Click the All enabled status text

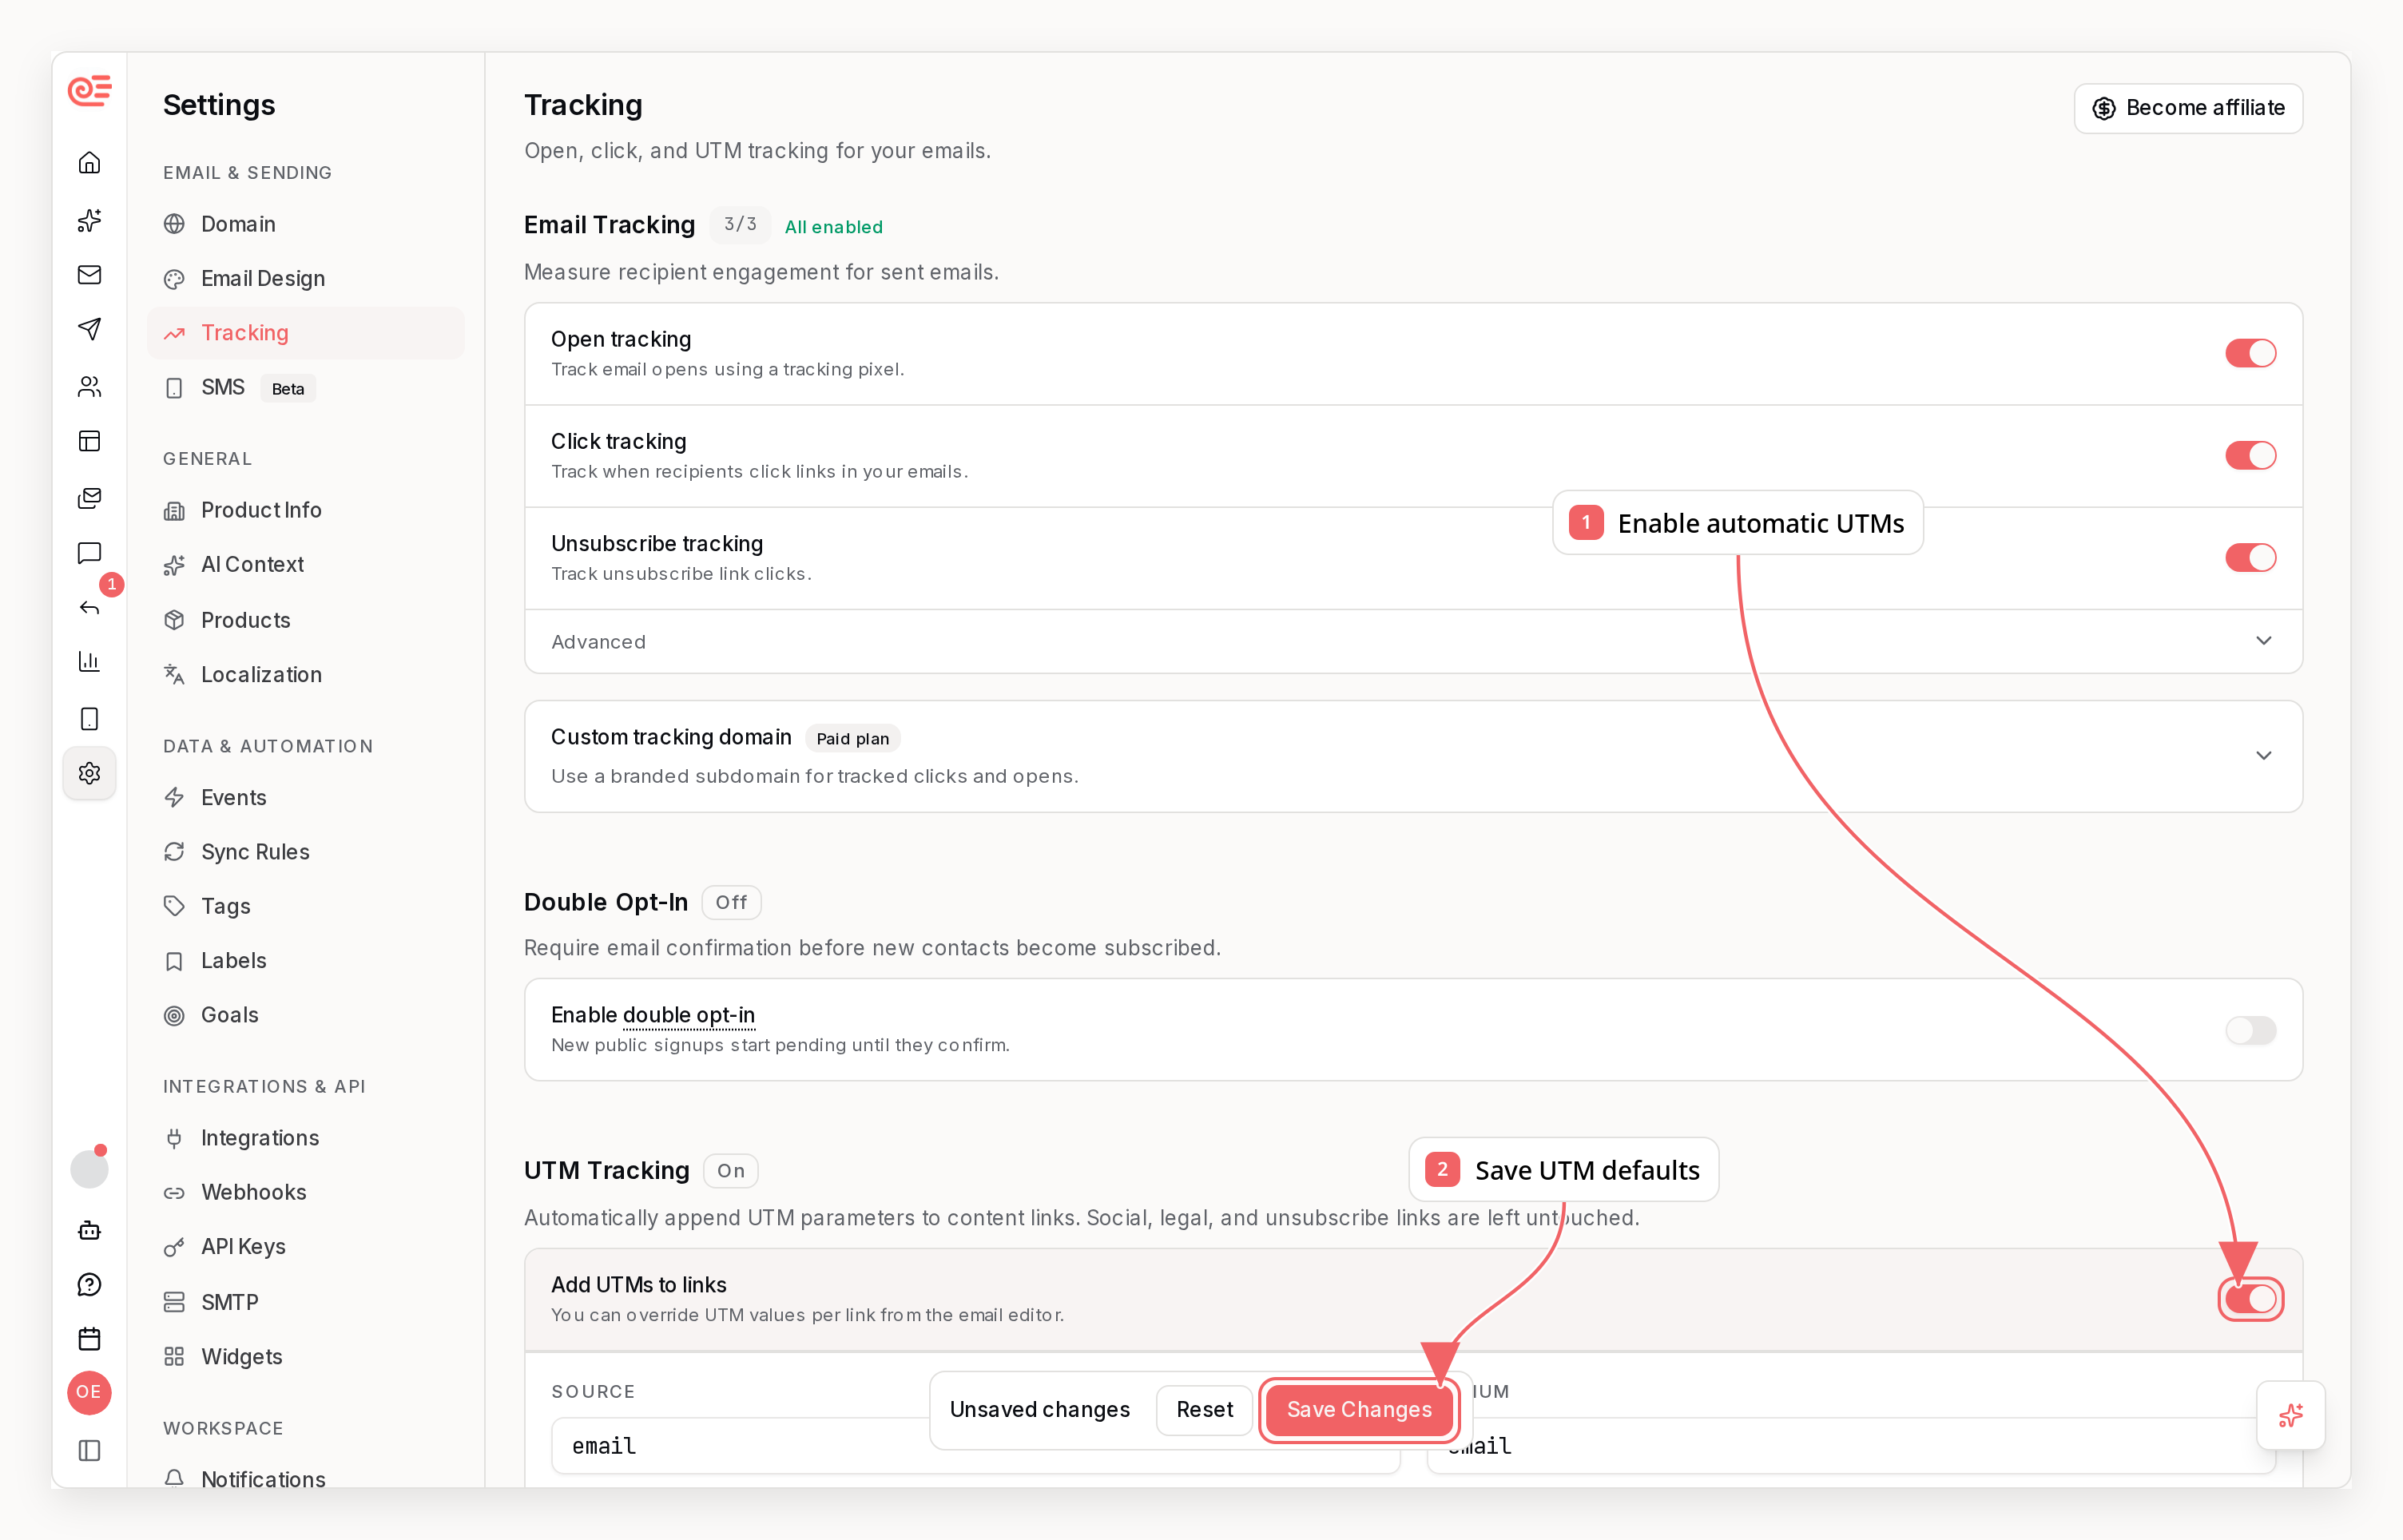(x=833, y=227)
